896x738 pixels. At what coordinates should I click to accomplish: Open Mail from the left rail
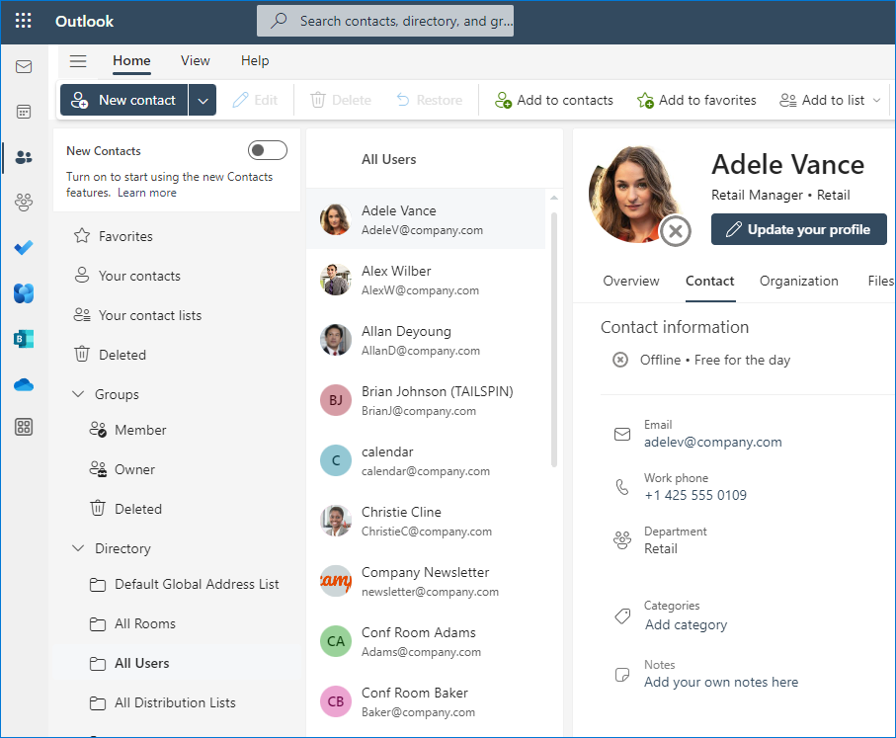24,67
